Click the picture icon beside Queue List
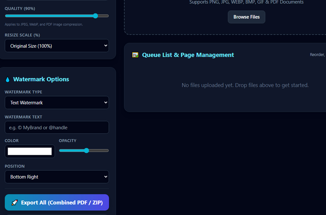Screen dimensions: 326x215 pyautogui.click(x=135, y=55)
